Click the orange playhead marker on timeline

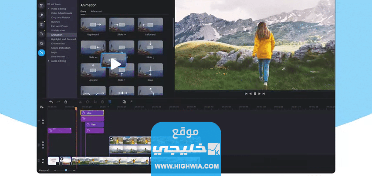click(x=76, y=109)
